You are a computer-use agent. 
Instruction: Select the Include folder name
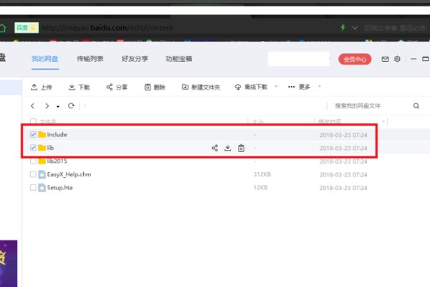coord(57,135)
